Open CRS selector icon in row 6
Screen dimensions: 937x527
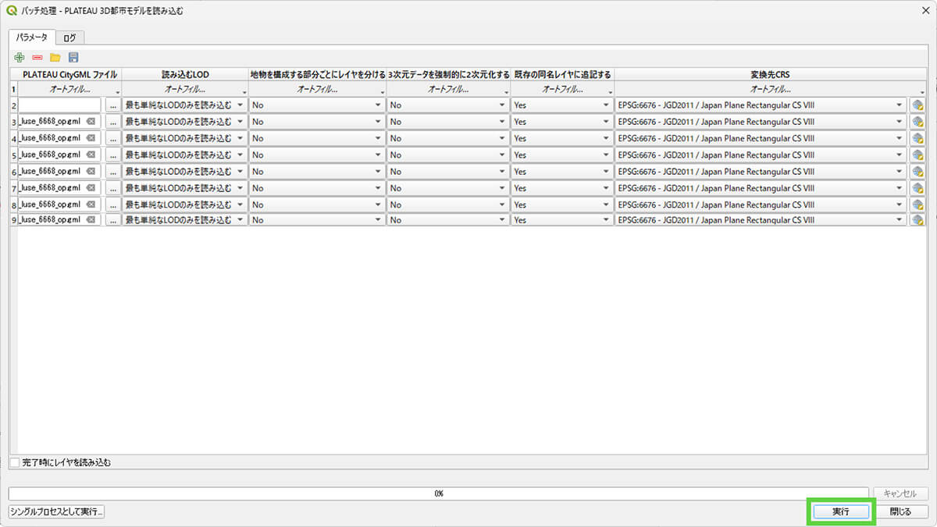tap(917, 171)
